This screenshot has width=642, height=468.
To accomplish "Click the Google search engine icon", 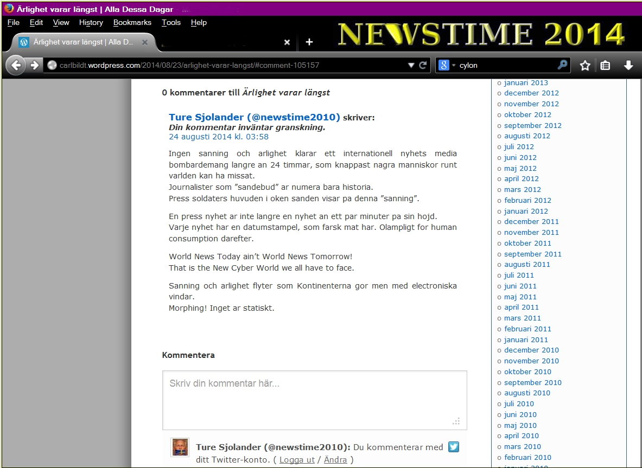I will tap(443, 65).
